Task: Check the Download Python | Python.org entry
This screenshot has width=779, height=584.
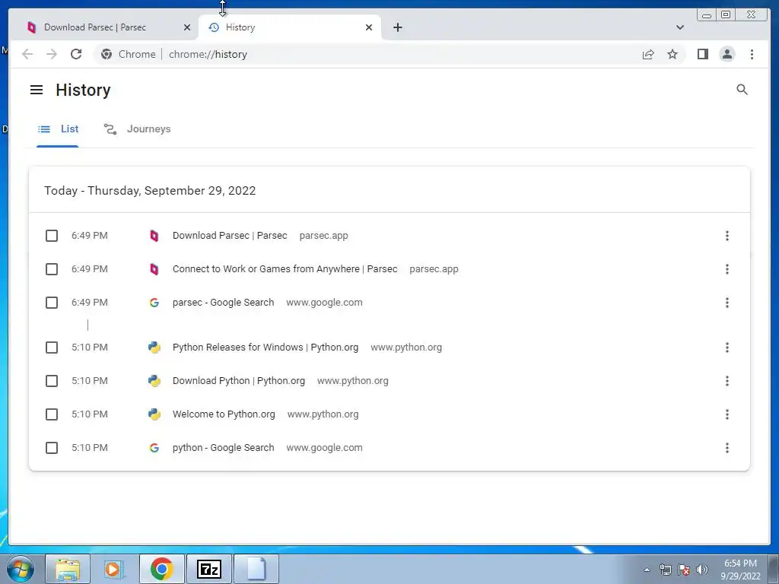Action: click(x=52, y=381)
